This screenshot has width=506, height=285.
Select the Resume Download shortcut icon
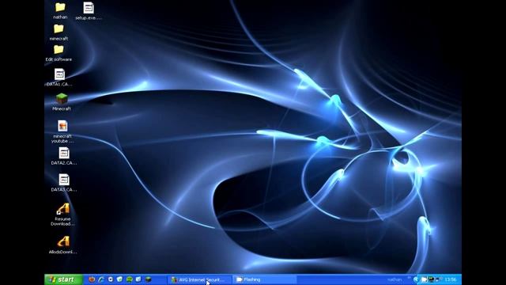coord(63,209)
